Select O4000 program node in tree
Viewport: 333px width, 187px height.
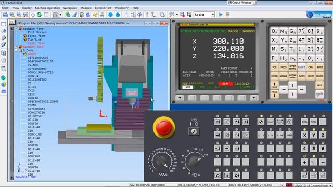pyautogui.click(x=32, y=54)
